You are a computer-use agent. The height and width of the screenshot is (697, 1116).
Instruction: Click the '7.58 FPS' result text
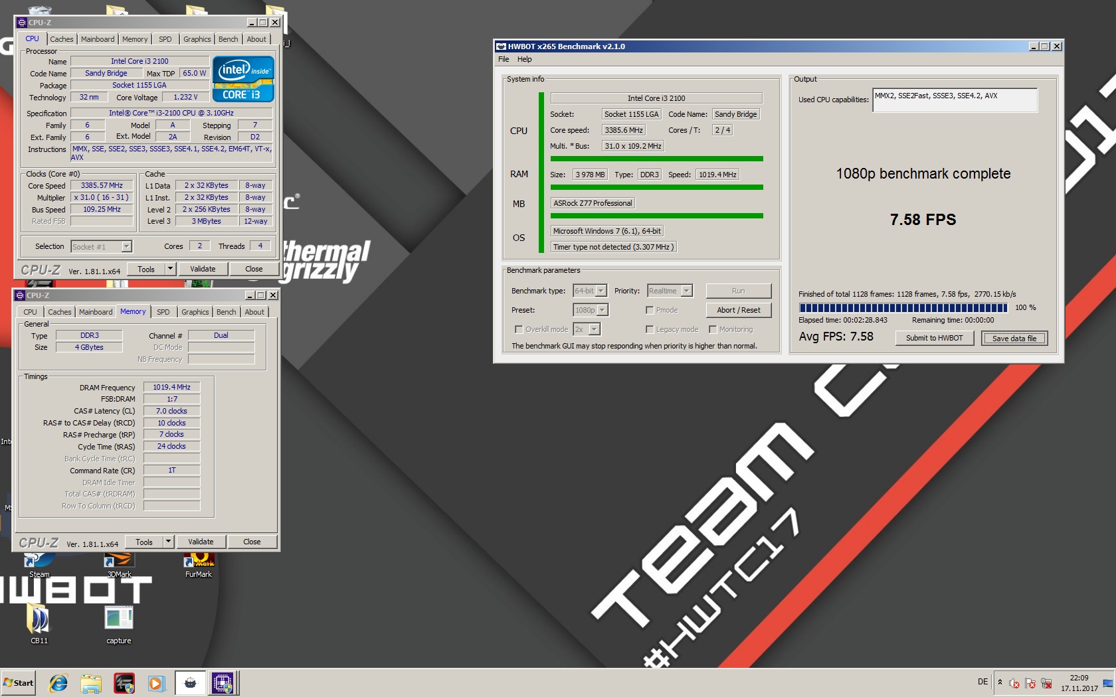click(x=923, y=220)
